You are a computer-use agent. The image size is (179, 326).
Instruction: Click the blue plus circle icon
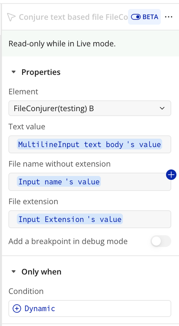pos(171,175)
